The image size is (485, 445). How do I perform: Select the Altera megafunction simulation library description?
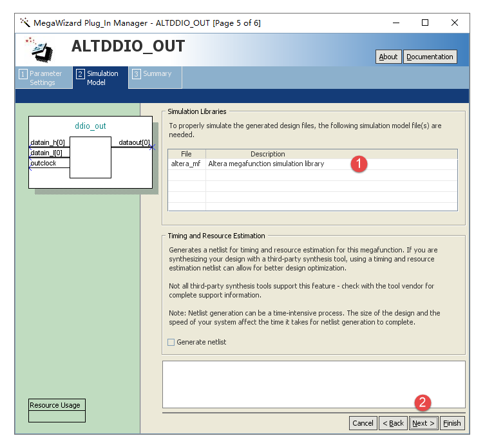tap(266, 164)
